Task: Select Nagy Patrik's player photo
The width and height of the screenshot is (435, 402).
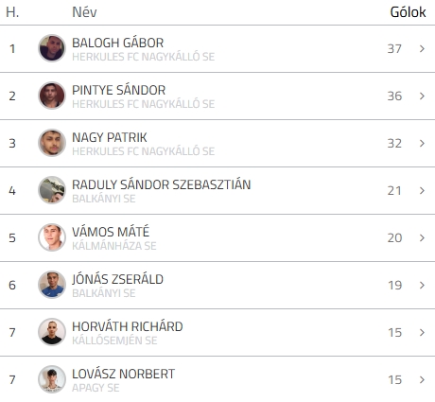Action: click(52, 143)
